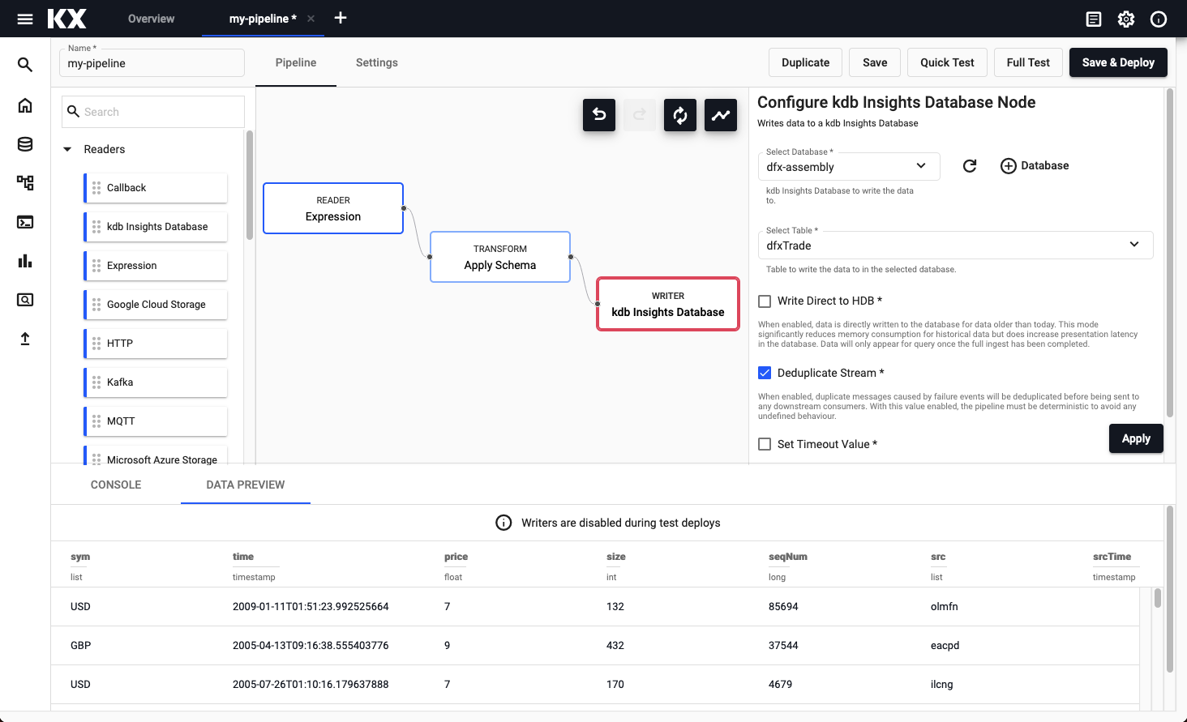The width and height of the screenshot is (1187, 722).
Task: Click the seqNum value 85694
Action: (x=783, y=607)
